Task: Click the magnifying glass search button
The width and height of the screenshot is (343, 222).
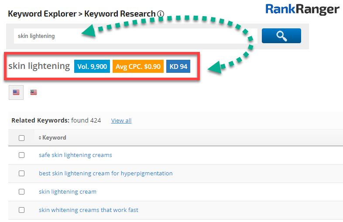Action: (281, 36)
